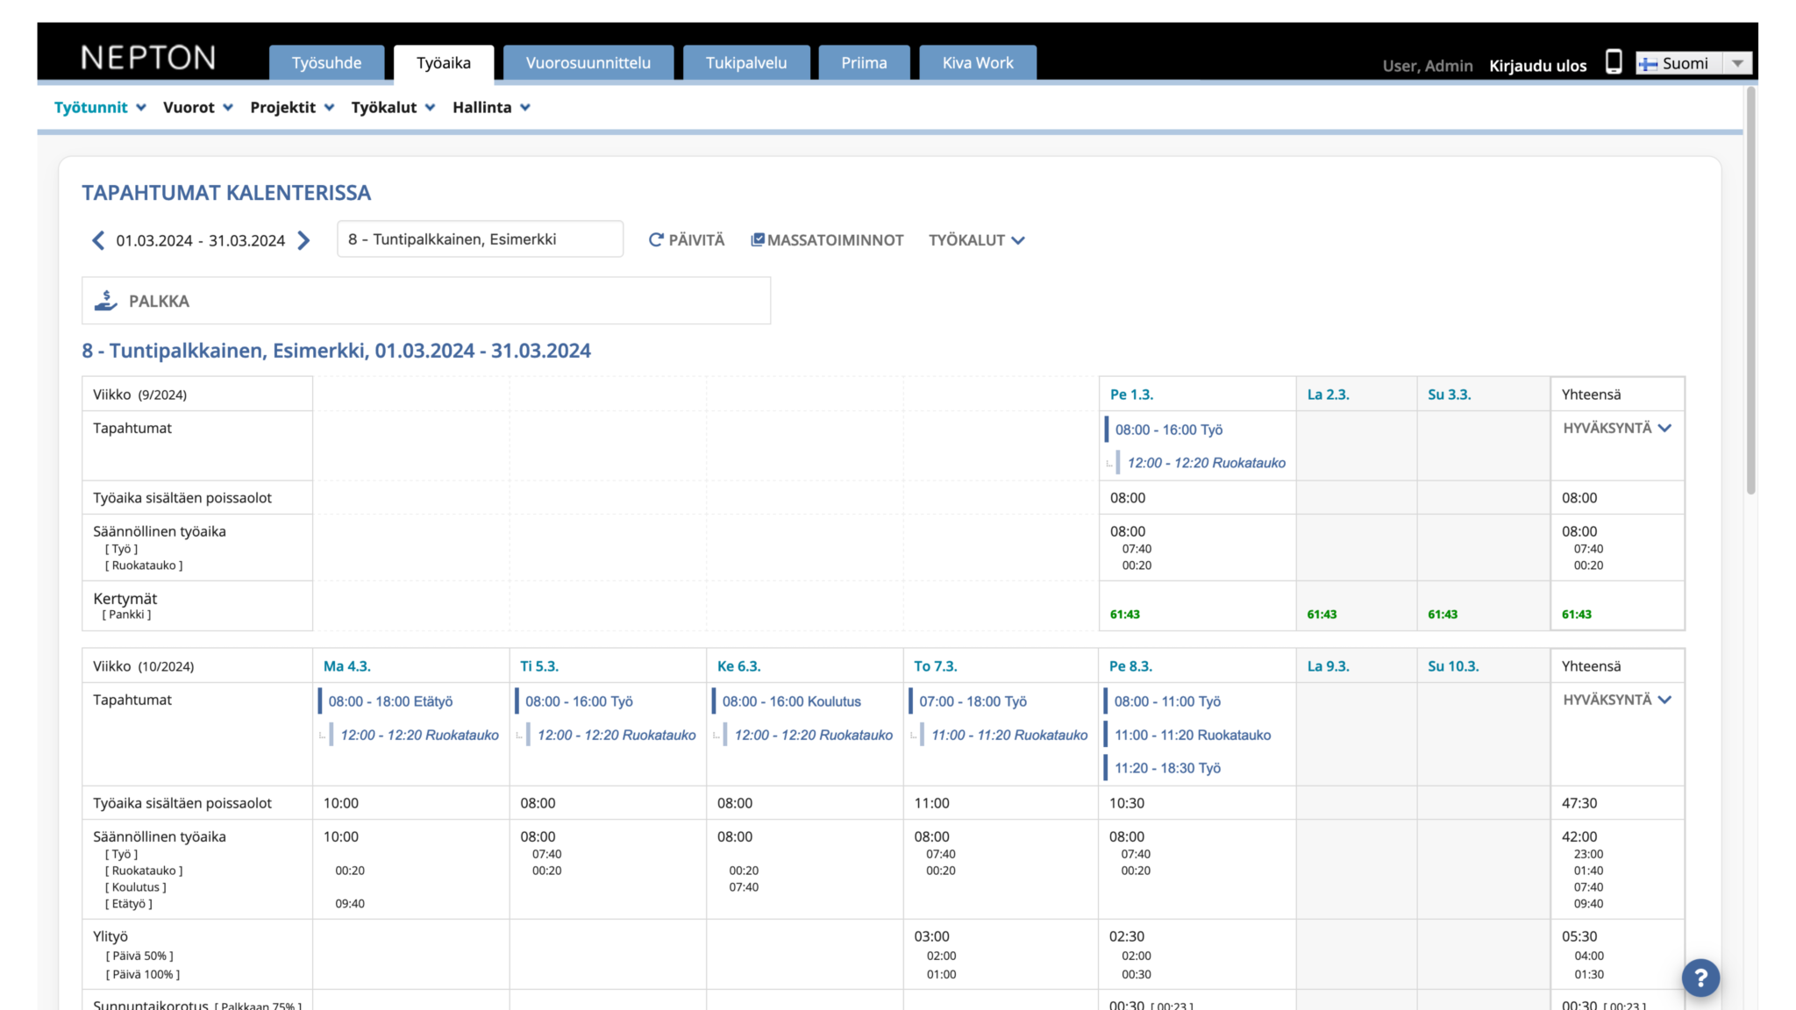Click Kirjaudu ulos to log out
Image resolution: width=1796 pixels, height=1010 pixels.
[1537, 66]
